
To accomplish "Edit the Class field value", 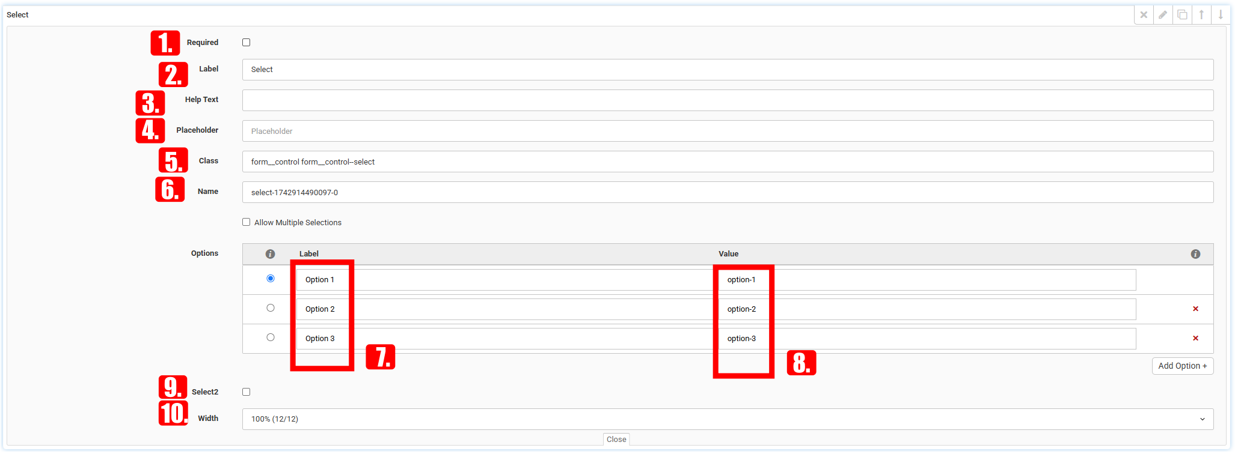I will [x=728, y=162].
